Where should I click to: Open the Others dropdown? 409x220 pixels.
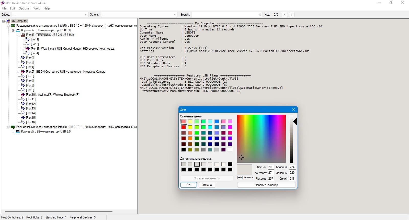(x=175, y=15)
